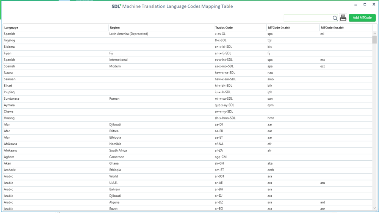Select the Samoan language row
This screenshot has width=379, height=213.
pos(188,79)
